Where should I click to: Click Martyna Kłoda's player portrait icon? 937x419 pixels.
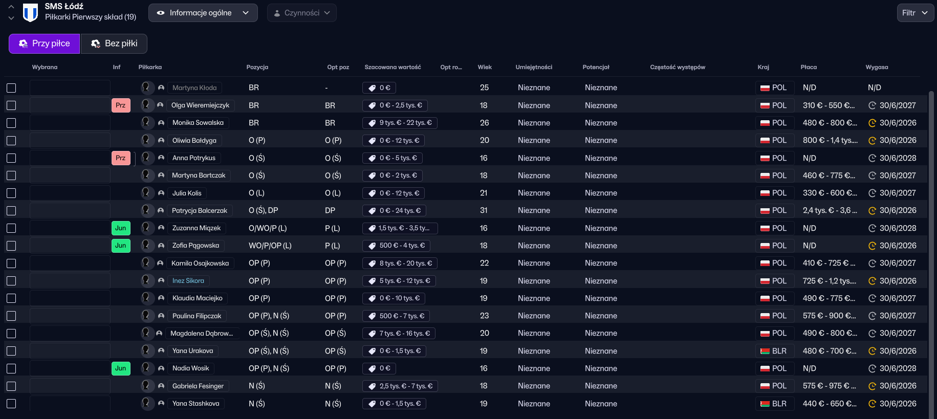(147, 87)
